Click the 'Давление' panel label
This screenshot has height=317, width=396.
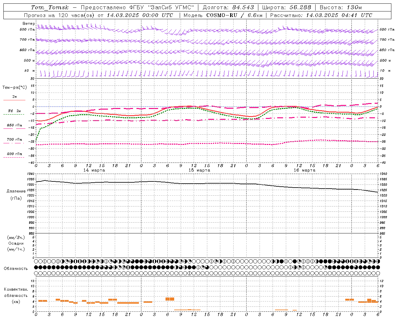pos(16,191)
